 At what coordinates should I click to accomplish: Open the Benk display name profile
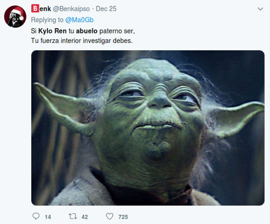coord(41,9)
